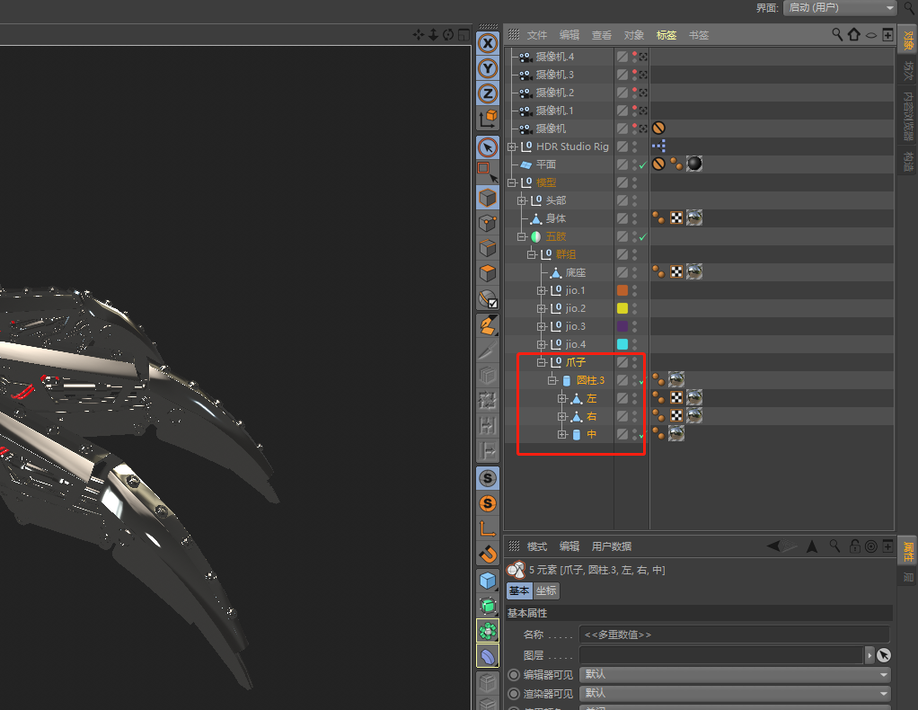Screen dimensions: 918x710
Task: Open the 模式 menu in attributes panel
Action: pos(537,546)
